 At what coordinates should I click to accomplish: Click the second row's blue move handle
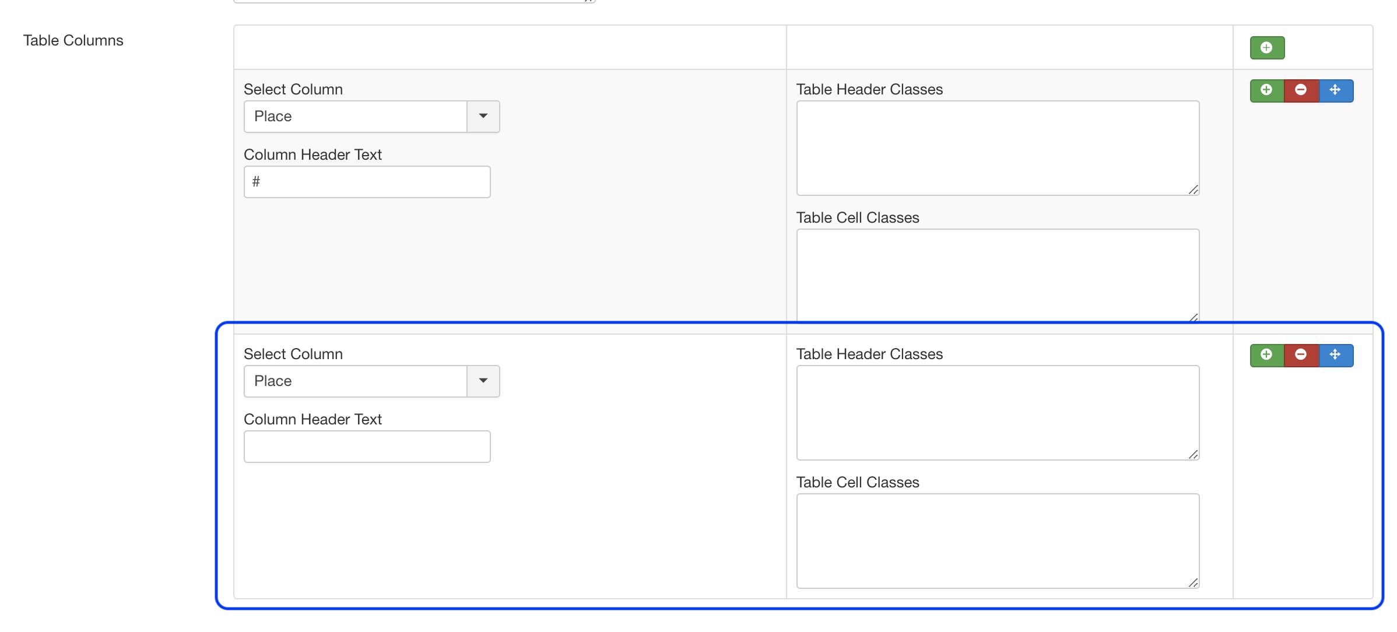pos(1335,355)
